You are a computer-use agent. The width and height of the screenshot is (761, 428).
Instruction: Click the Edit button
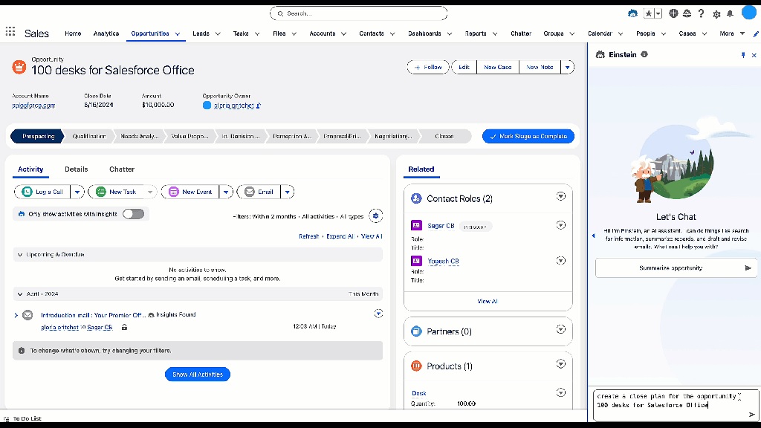pos(464,67)
